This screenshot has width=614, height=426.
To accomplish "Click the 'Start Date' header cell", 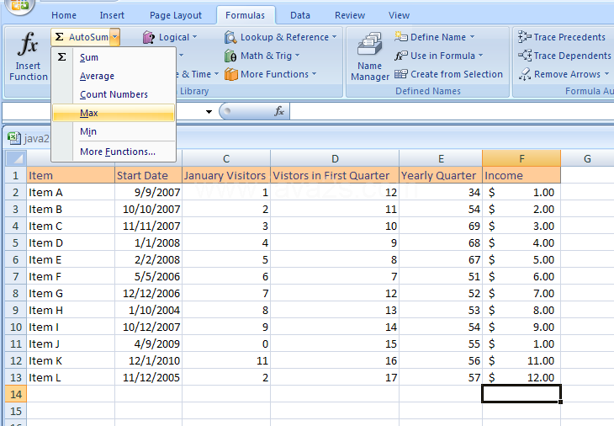I will tap(148, 175).
